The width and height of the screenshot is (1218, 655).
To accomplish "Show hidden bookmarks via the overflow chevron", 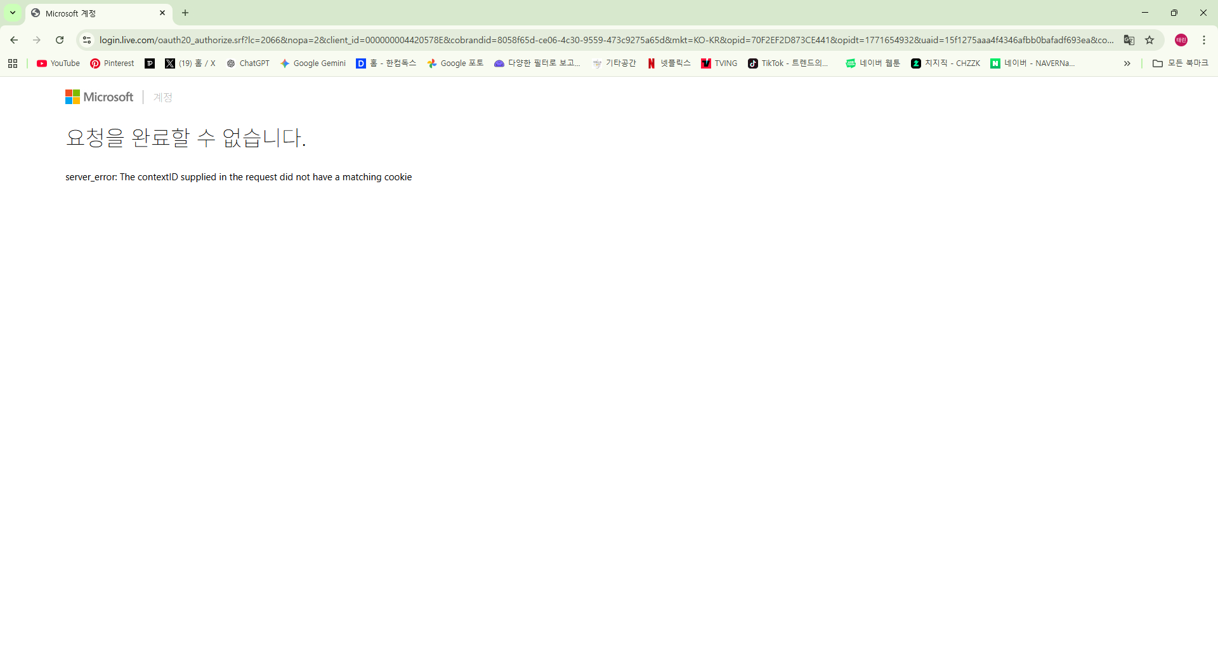I will pyautogui.click(x=1127, y=63).
